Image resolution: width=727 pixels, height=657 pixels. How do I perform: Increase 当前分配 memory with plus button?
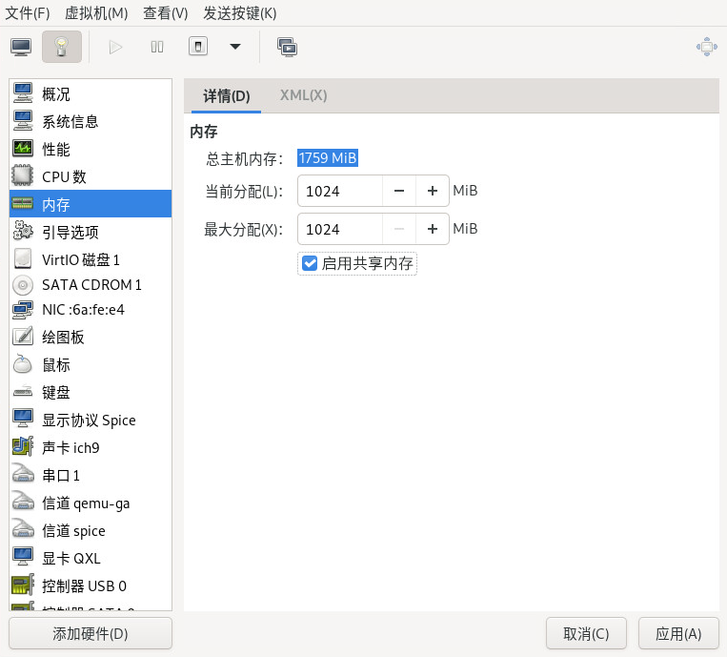(432, 191)
